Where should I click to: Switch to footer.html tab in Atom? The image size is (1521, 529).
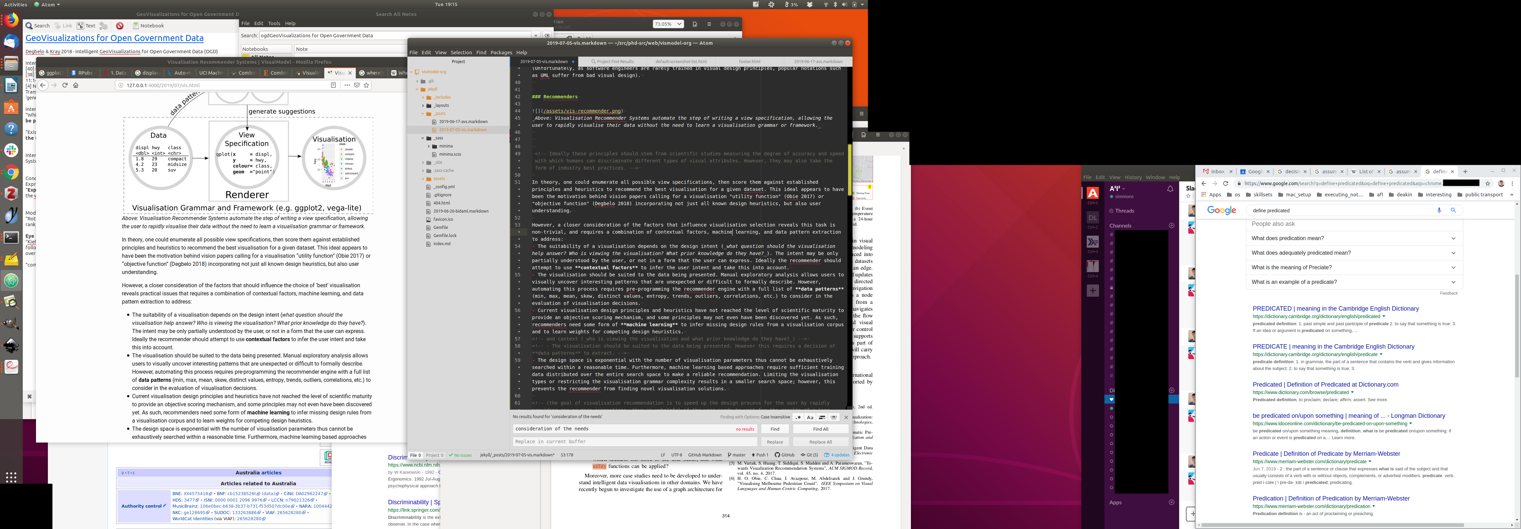tap(749, 61)
